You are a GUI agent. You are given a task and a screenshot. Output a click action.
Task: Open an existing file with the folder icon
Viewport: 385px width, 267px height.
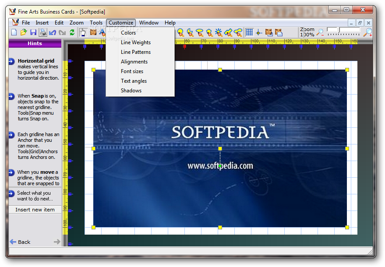point(24,32)
